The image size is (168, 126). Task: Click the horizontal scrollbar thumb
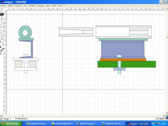22,115
